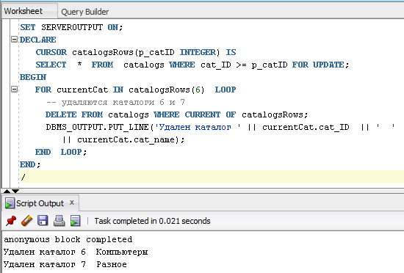Image resolution: width=404 pixels, height=273 pixels.
Task: Click the SET SERVEROUTPUT ON line
Action: [x=72, y=27]
